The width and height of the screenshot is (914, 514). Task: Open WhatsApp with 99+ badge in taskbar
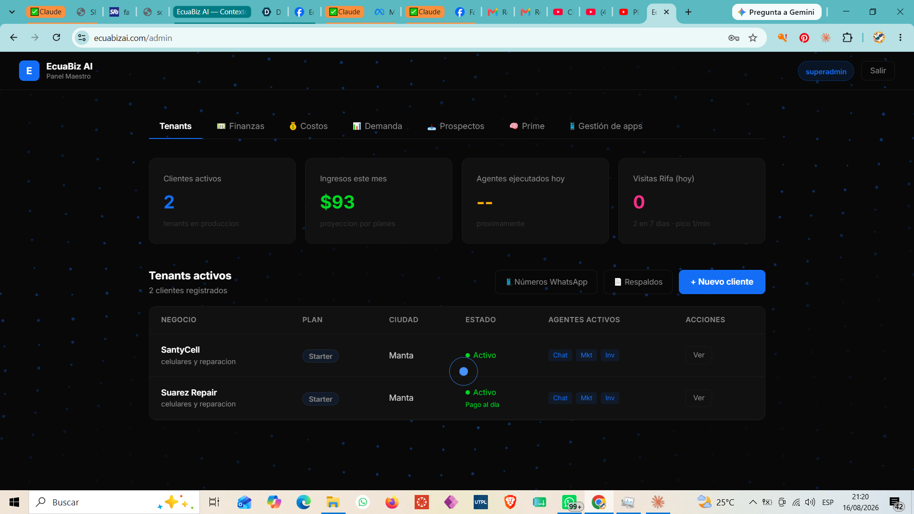pyautogui.click(x=570, y=502)
